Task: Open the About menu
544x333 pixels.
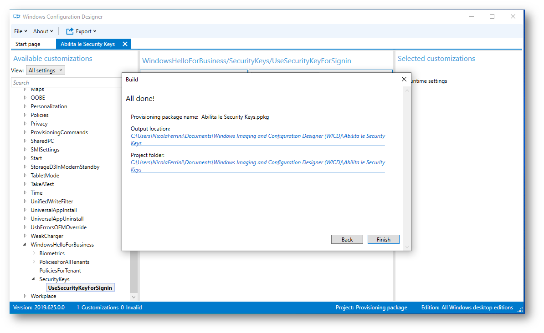Action: click(x=43, y=31)
